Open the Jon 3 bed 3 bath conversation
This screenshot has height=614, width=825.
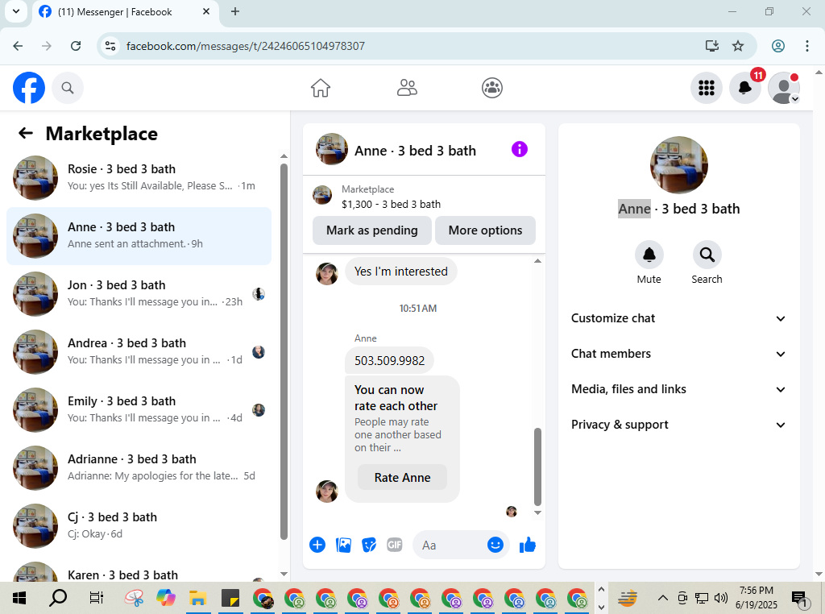[x=139, y=293]
